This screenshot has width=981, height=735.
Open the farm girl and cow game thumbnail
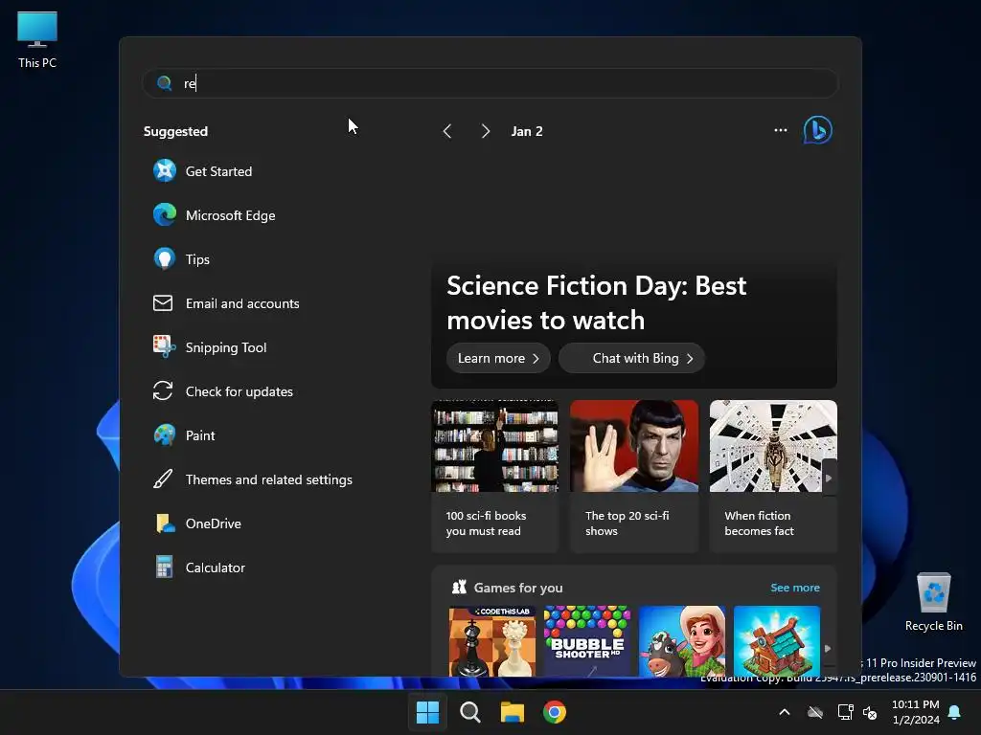tap(682, 641)
